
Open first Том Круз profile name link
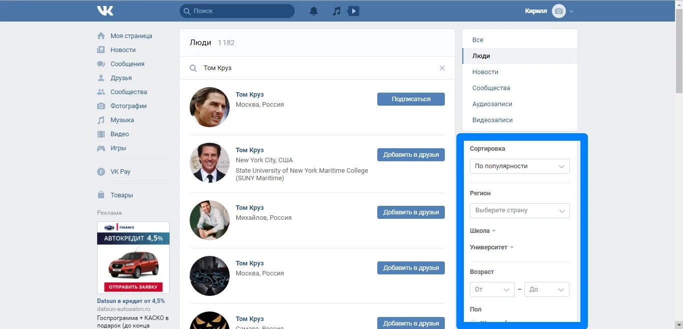click(x=250, y=95)
